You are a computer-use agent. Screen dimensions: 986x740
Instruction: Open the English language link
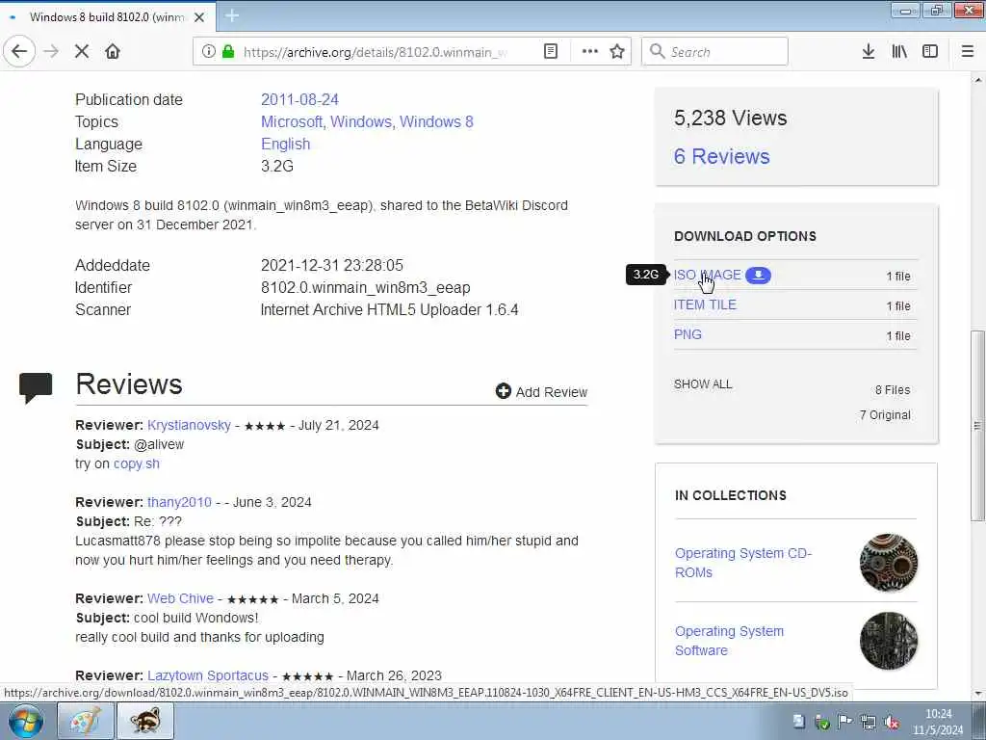(x=285, y=145)
